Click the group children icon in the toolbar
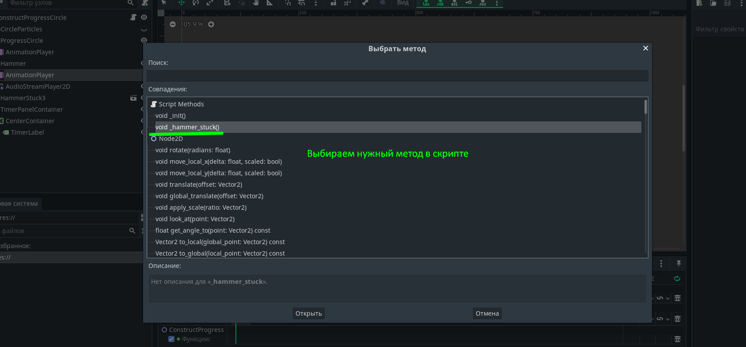Screen dimensions: 746x347 coord(348,2)
